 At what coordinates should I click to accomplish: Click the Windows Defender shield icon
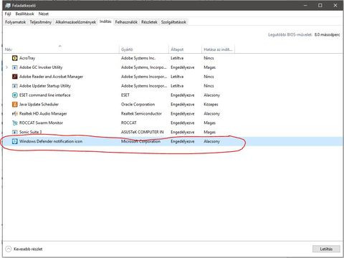point(15,141)
